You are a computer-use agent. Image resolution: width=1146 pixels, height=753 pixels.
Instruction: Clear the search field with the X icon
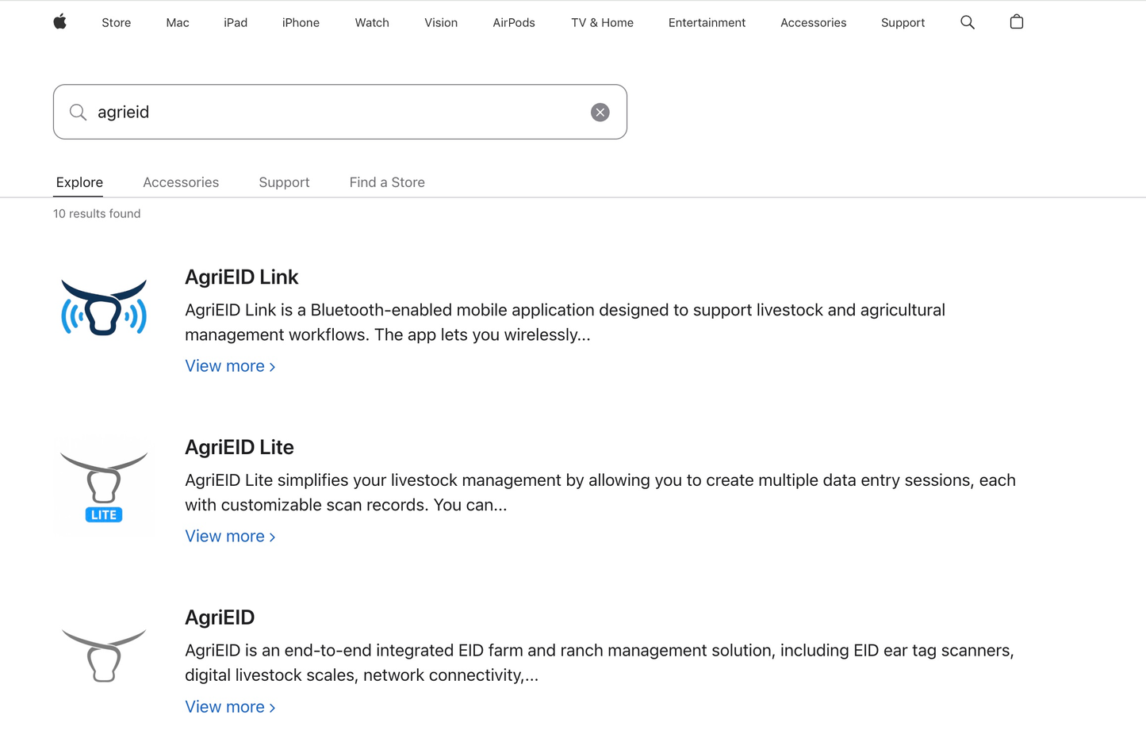[600, 112]
